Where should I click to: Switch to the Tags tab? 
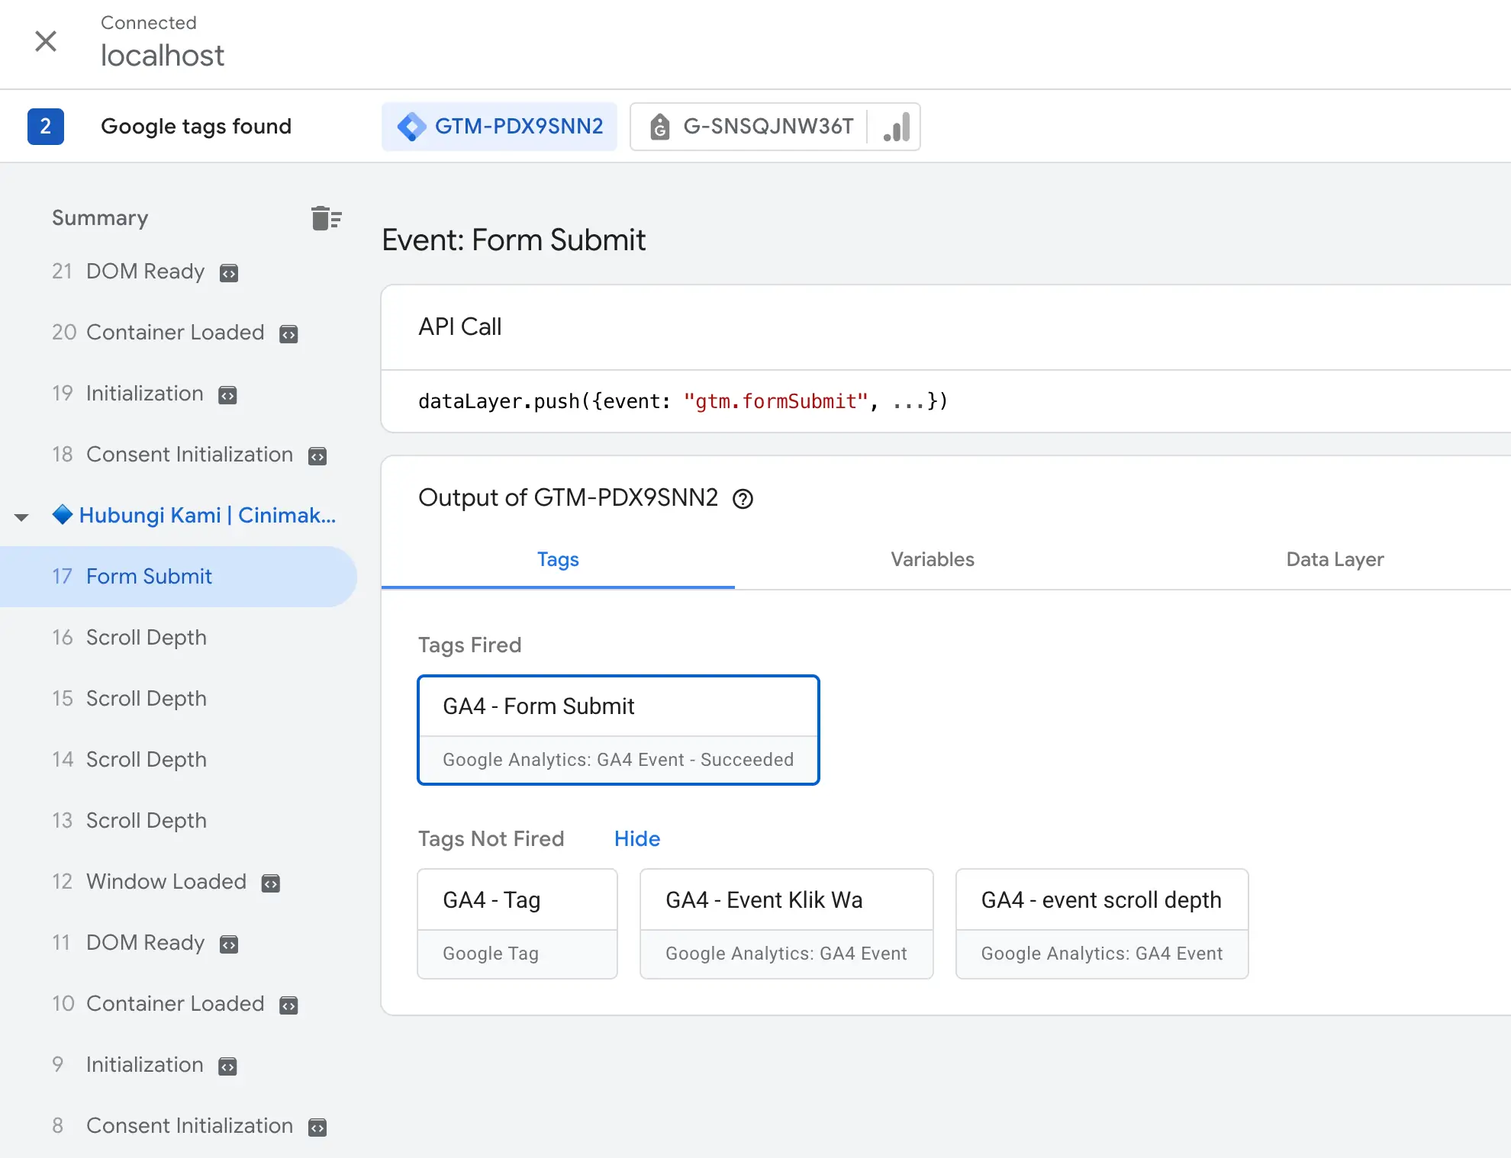tap(558, 560)
